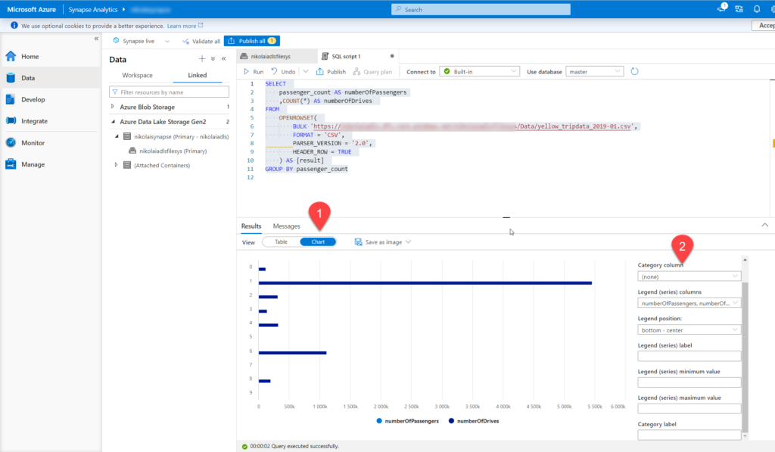Open the Home hub
Viewport: 775px width, 452px height.
(x=30, y=56)
